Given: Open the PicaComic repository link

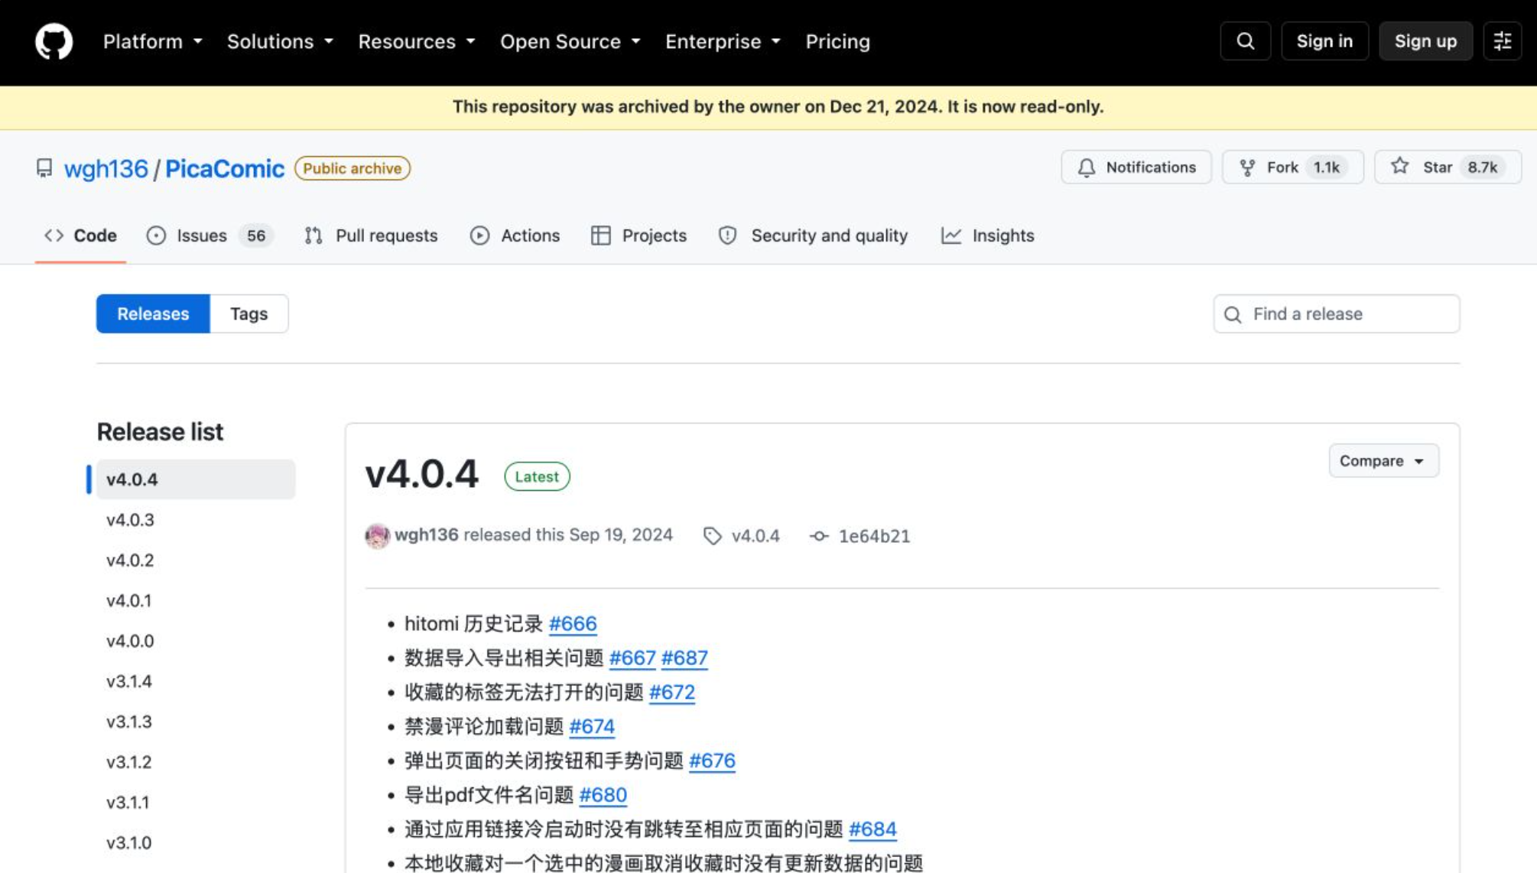Looking at the screenshot, I should 225,168.
